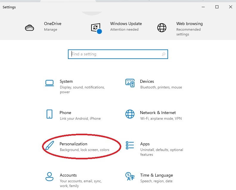Click the System laptop icon

point(49,83)
